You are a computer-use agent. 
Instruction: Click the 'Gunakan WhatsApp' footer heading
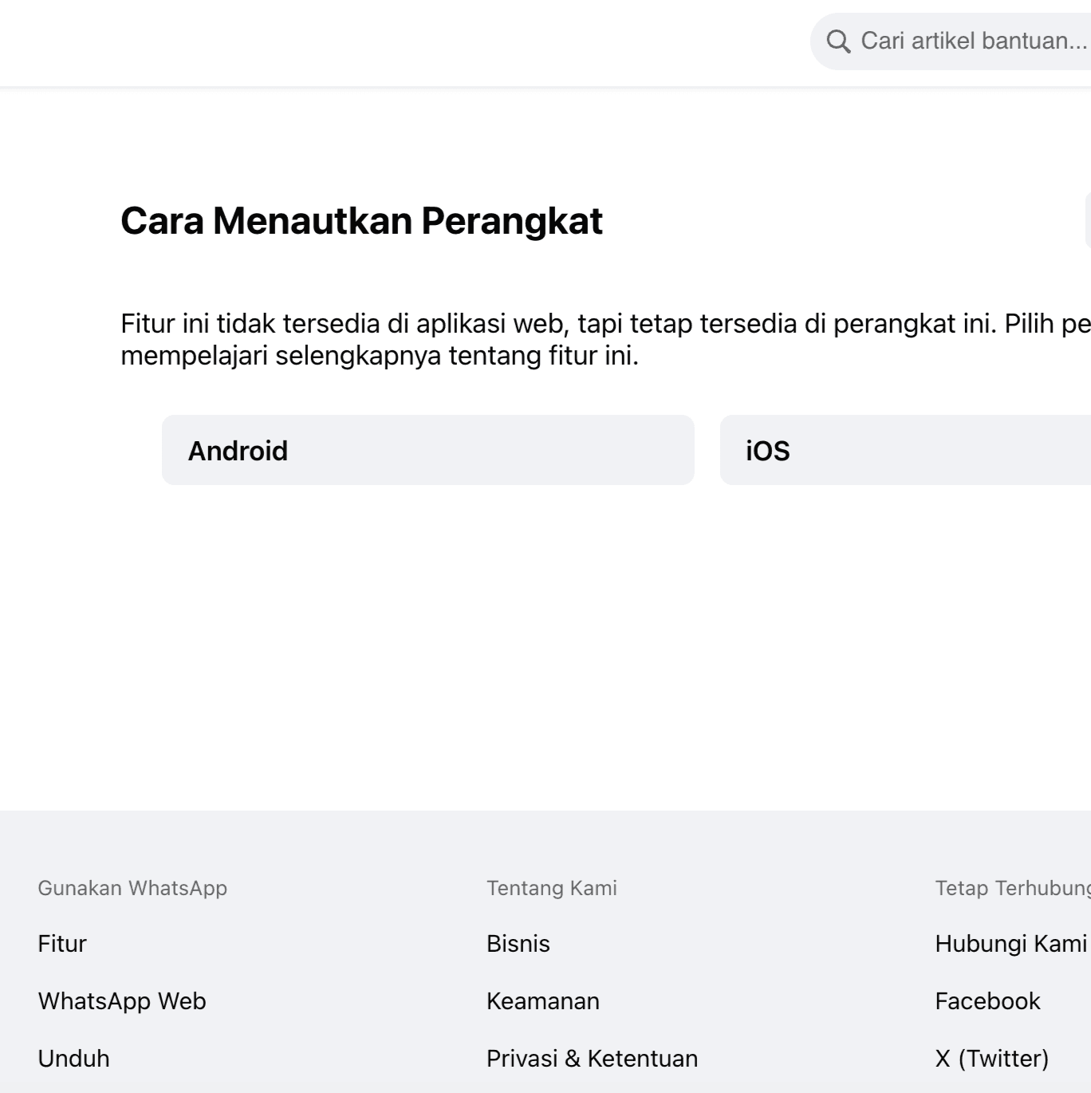click(133, 888)
